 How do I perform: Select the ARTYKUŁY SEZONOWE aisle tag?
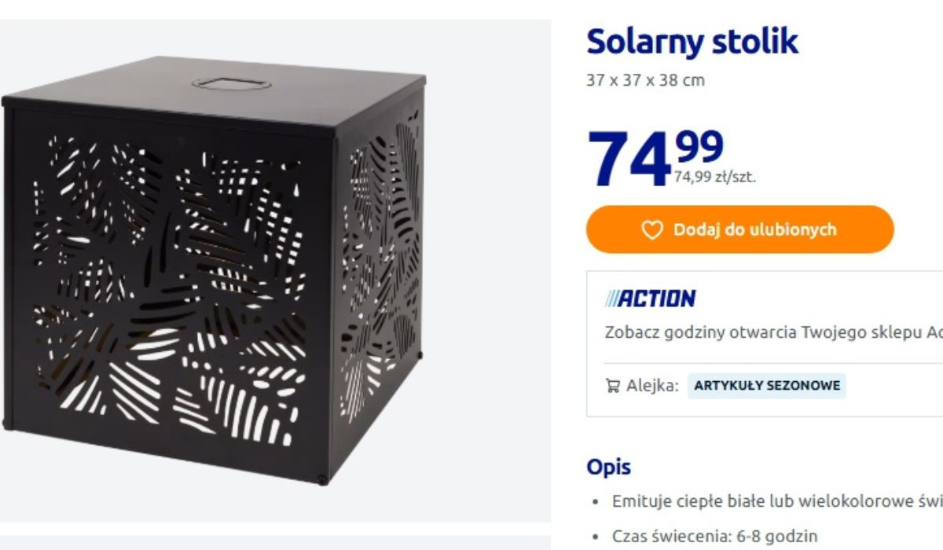[x=767, y=386]
